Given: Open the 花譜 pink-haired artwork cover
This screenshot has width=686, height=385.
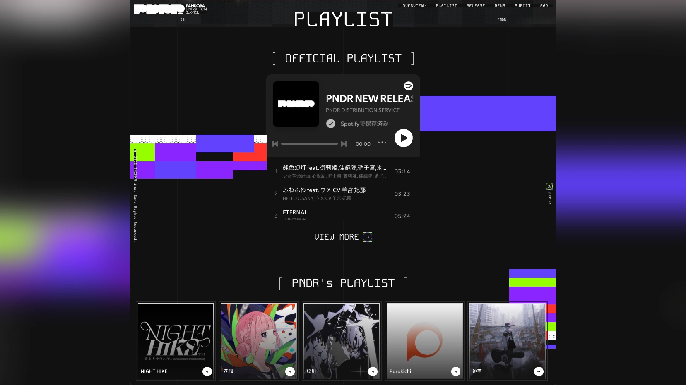Looking at the screenshot, I should pos(259,341).
